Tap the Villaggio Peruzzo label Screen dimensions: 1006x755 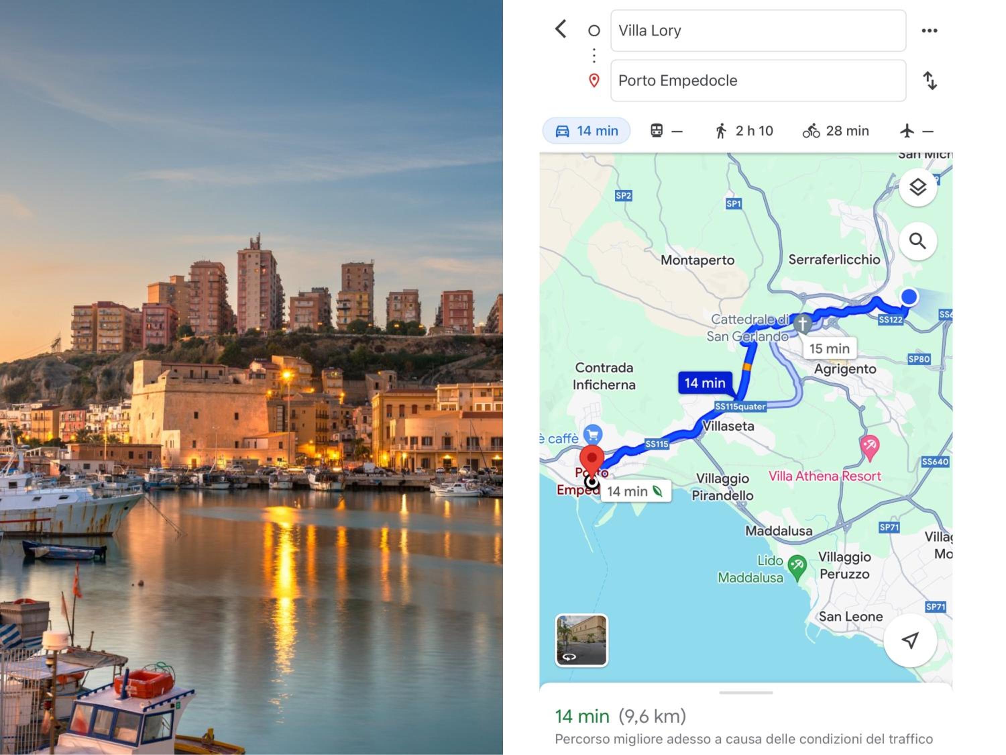coord(845,566)
